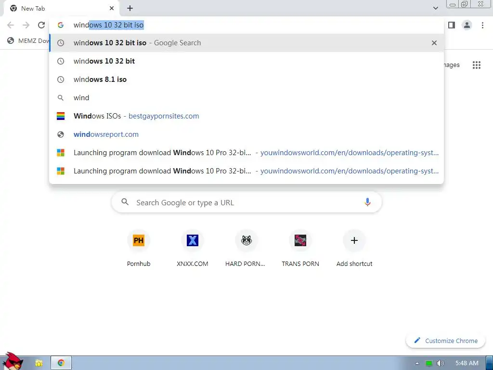Open the file explorer taskbar icon

pos(39,363)
